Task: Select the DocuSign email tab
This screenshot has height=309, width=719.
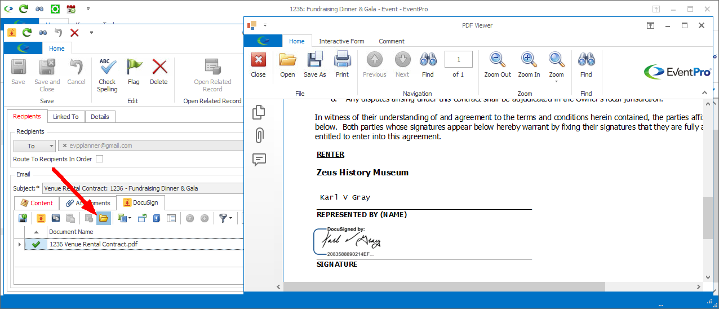Action: click(141, 203)
